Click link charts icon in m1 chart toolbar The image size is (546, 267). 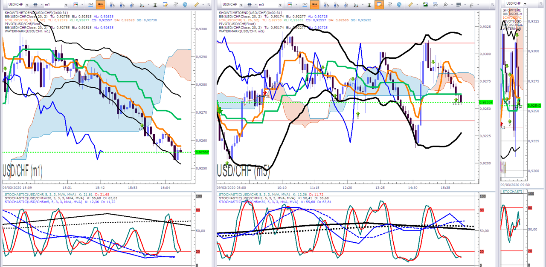tap(35, 5)
